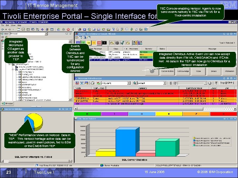Viewport: 238px width, 178px height.
Task: Click the red stop icon in main toolbar
Action: click(x=68, y=30)
